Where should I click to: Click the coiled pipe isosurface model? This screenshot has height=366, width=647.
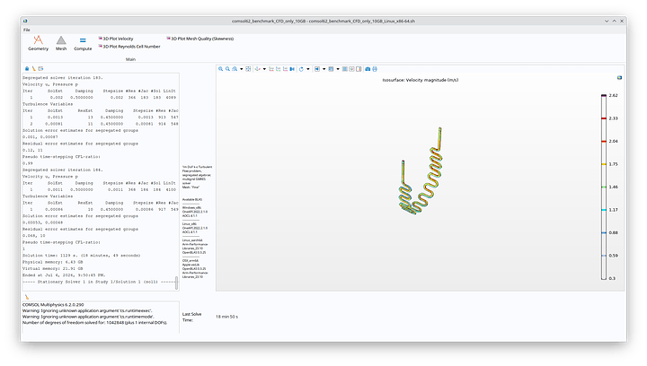[421, 171]
